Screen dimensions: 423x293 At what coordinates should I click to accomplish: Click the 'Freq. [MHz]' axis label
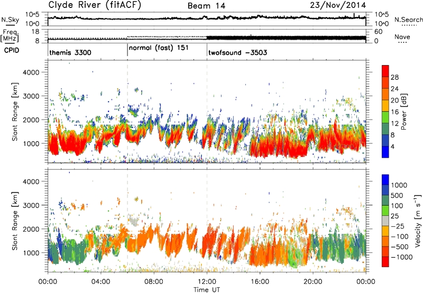(10, 35)
